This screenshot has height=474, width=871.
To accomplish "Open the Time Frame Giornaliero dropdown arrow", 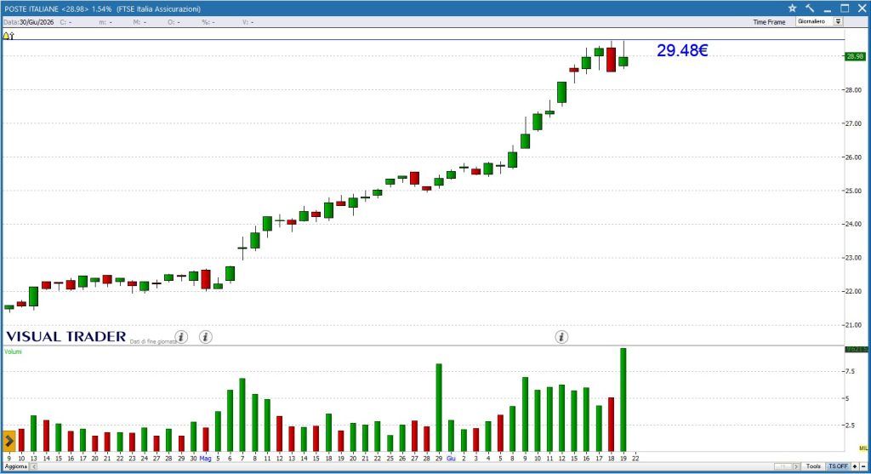I will click(x=838, y=21).
